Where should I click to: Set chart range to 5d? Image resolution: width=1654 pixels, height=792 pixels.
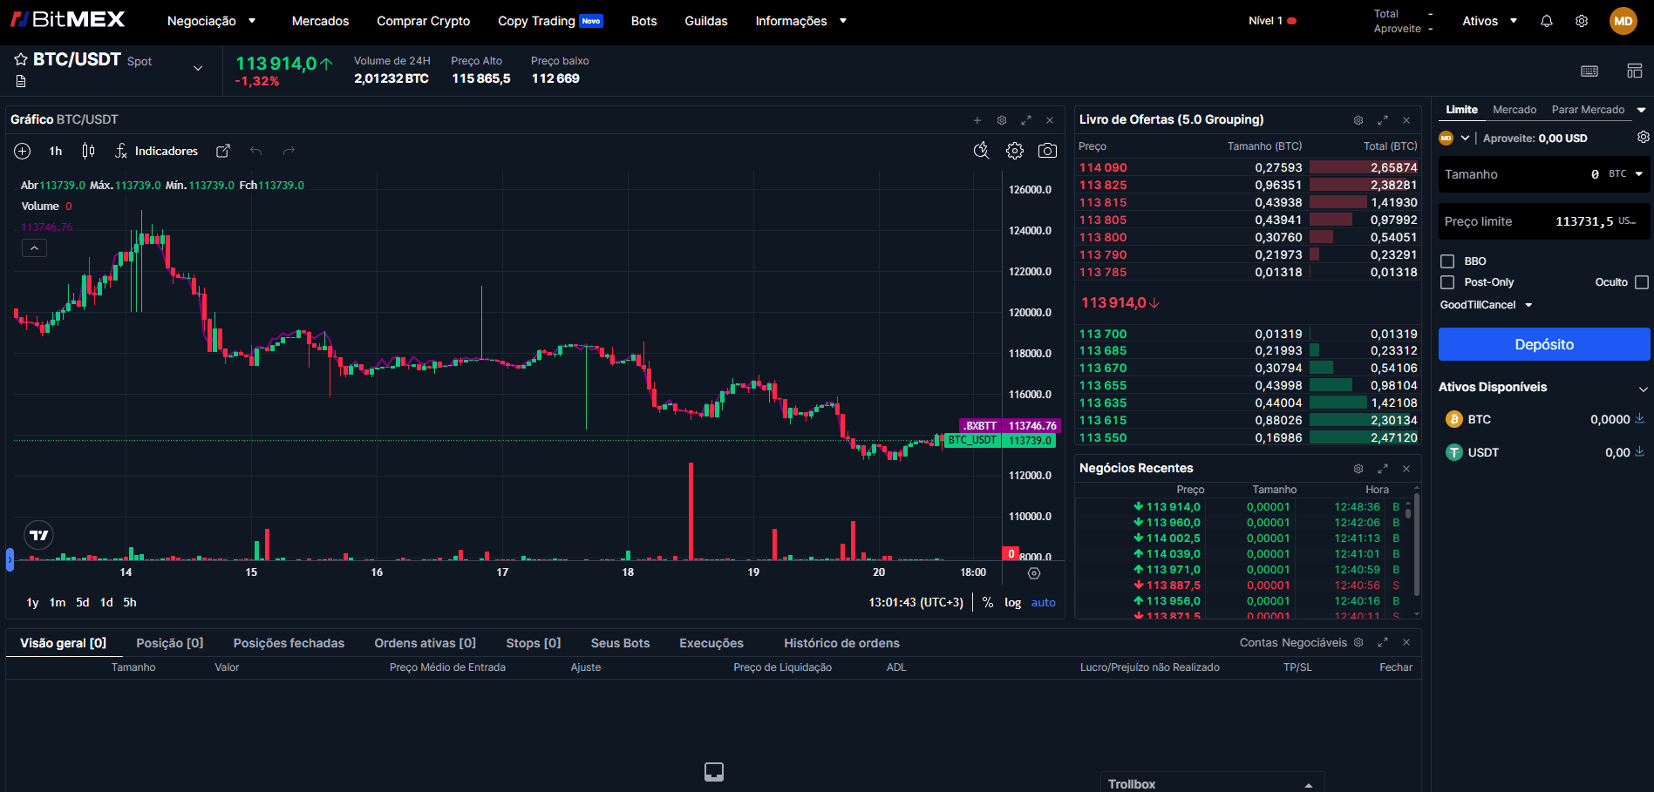coord(82,602)
